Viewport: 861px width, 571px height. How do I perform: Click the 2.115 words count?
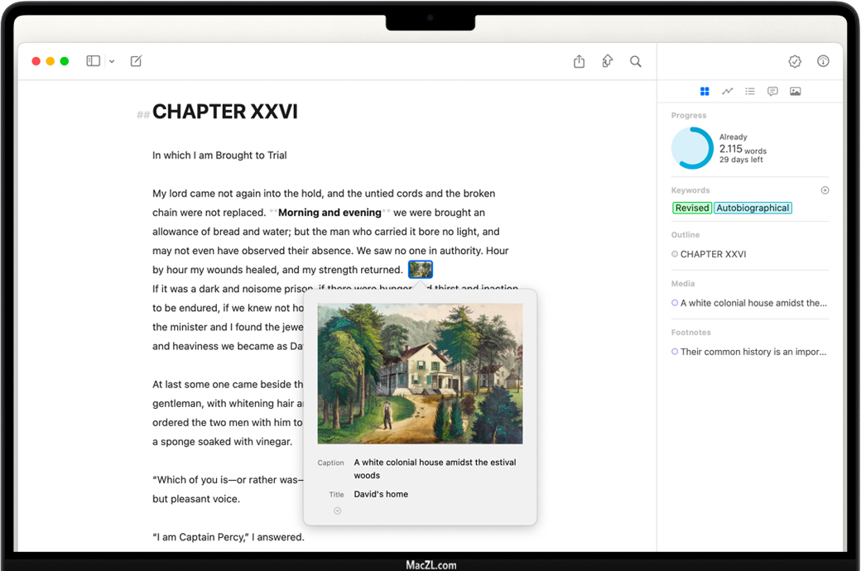coord(743,149)
